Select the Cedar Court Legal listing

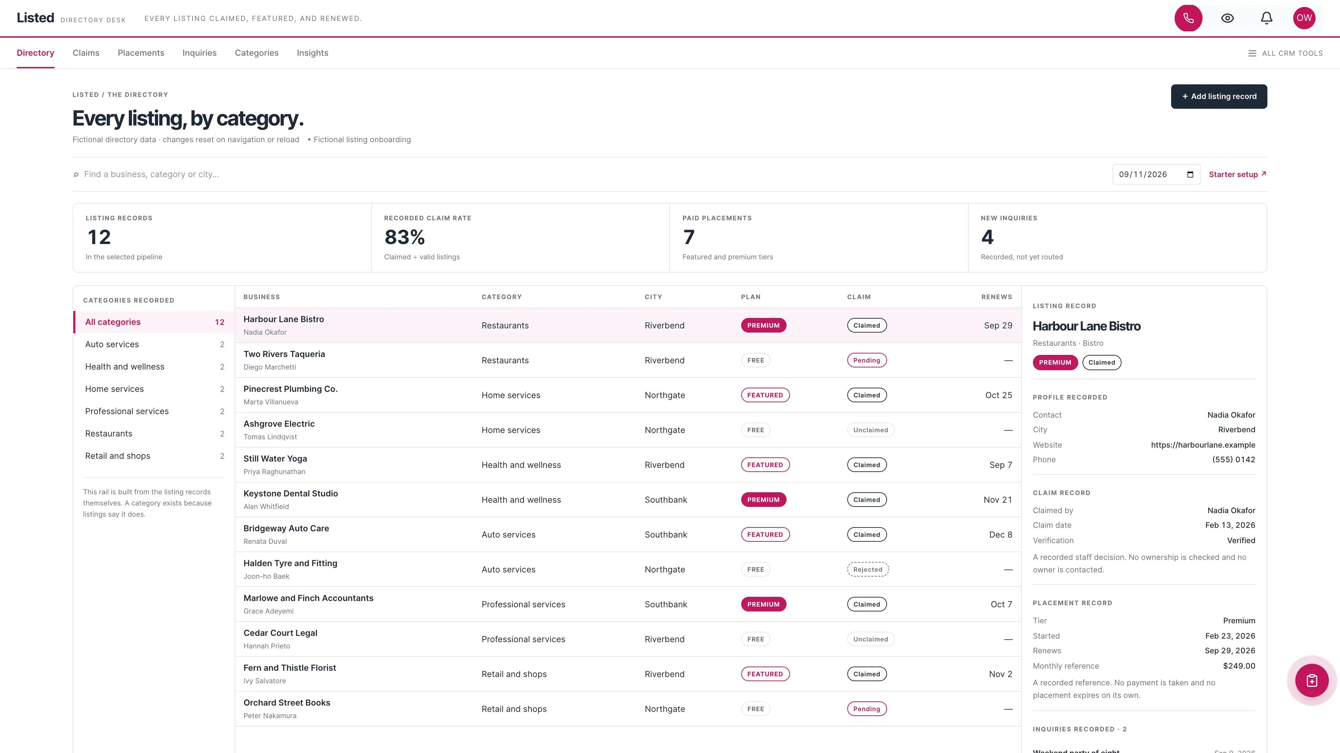click(x=628, y=639)
